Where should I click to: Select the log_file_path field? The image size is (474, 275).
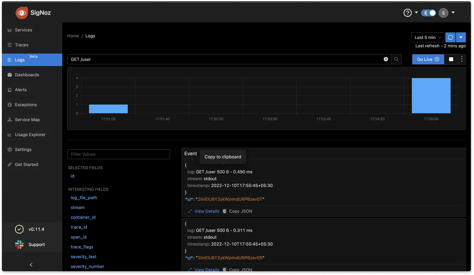84,198
